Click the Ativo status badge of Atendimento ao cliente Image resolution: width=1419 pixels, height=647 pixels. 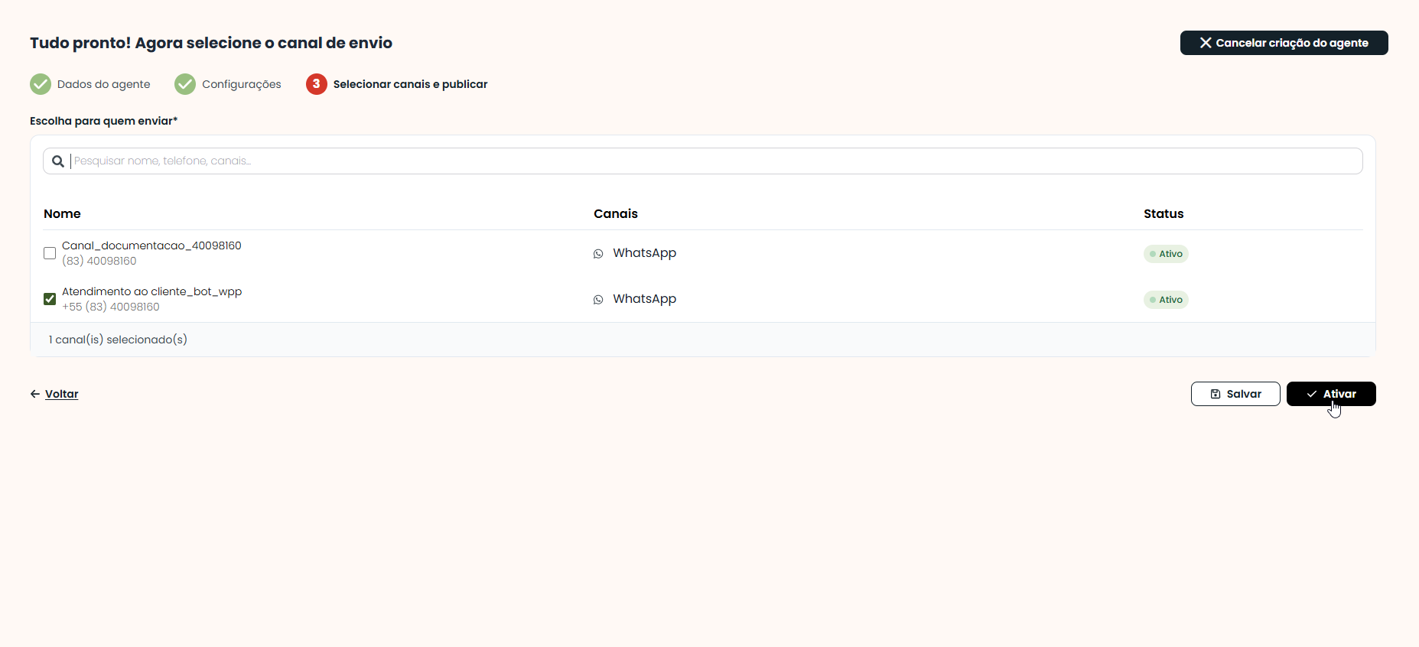pos(1166,300)
